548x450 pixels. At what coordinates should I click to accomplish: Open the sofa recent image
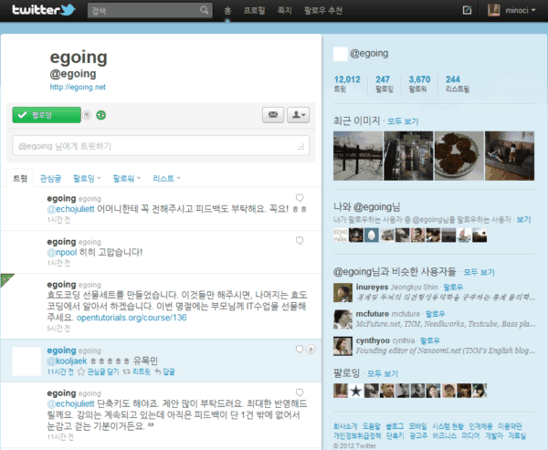(x=510, y=156)
